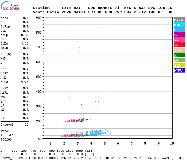Select the Vo- pink legend swatch
The image size is (187, 160).
(180, 40)
